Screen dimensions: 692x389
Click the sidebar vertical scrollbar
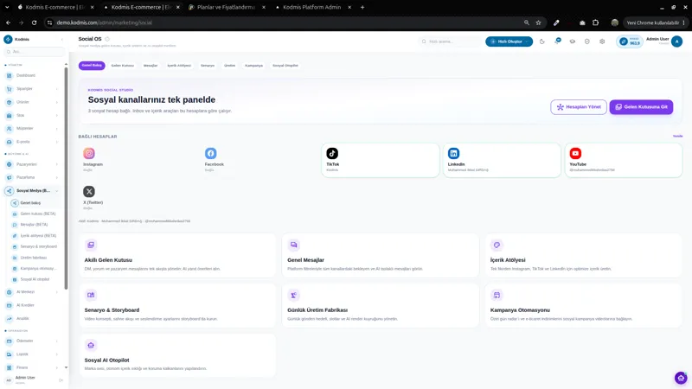tap(67, 179)
